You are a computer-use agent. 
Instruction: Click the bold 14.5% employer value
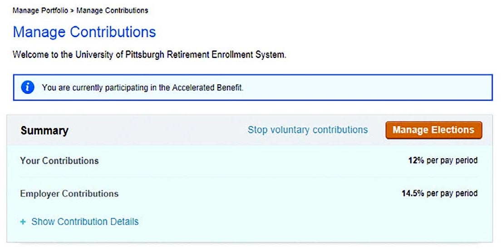(413, 194)
